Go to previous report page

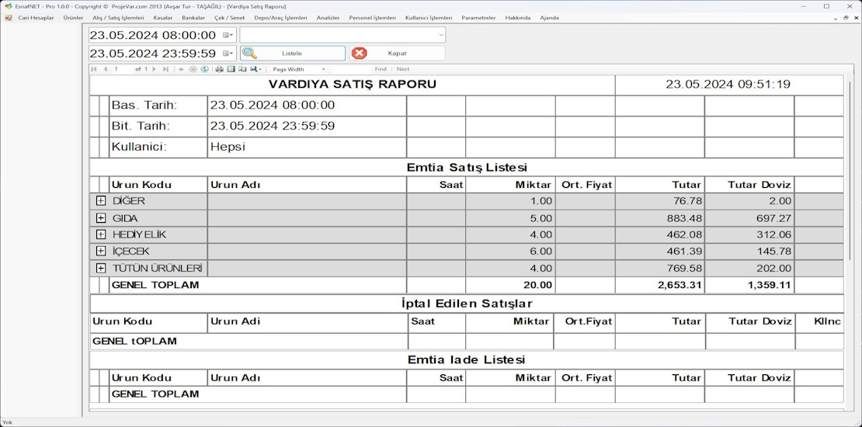point(105,69)
